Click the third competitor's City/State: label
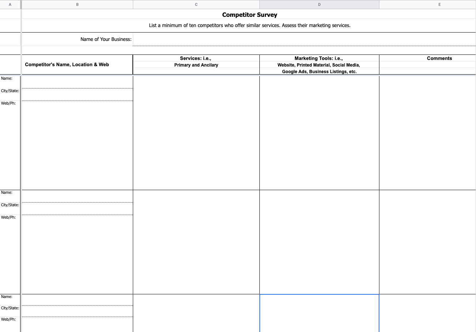 point(10,308)
